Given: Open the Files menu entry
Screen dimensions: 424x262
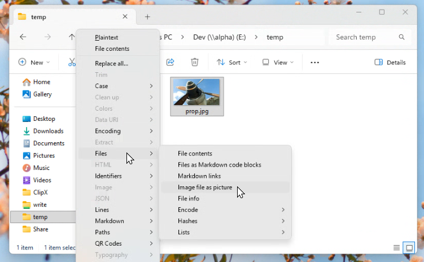Looking at the screenshot, I should pos(118,154).
